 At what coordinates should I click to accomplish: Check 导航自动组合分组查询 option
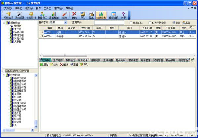point(3,71)
